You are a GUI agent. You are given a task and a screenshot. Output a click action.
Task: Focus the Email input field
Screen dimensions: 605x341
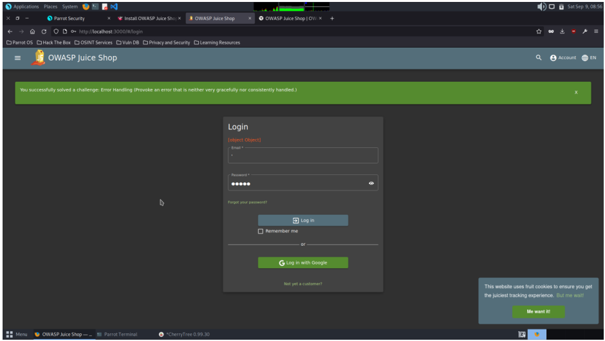(x=303, y=155)
